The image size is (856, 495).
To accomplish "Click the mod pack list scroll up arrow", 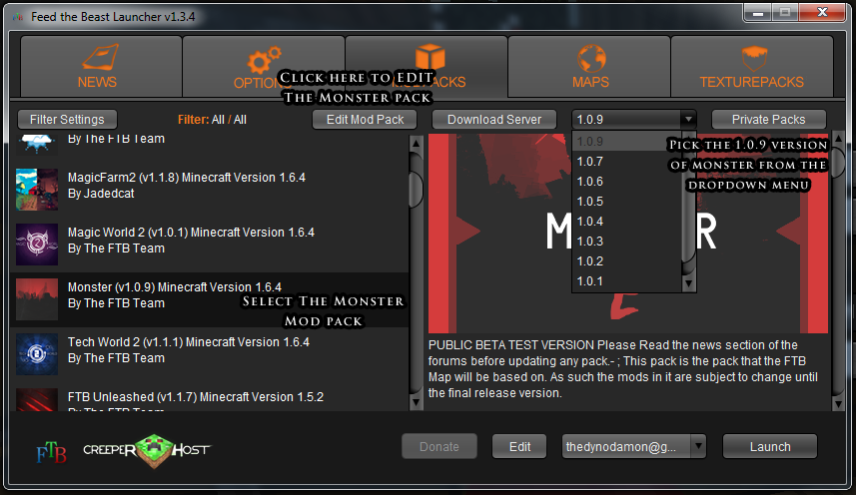I will point(416,144).
